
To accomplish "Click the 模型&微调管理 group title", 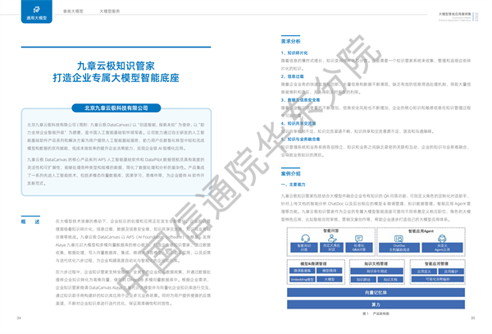I will (313, 264).
